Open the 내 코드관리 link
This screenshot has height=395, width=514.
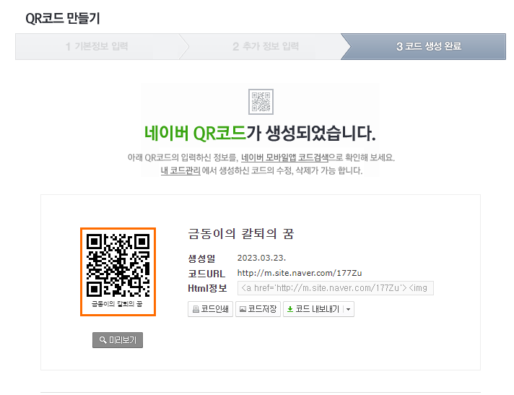click(180, 170)
